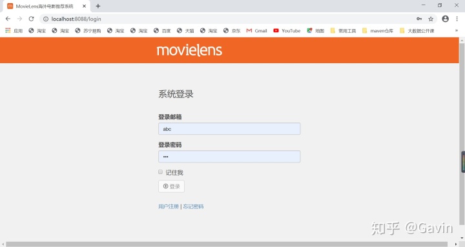Restore down the Chrome window
The width and height of the screenshot is (465, 247).
(440, 5)
